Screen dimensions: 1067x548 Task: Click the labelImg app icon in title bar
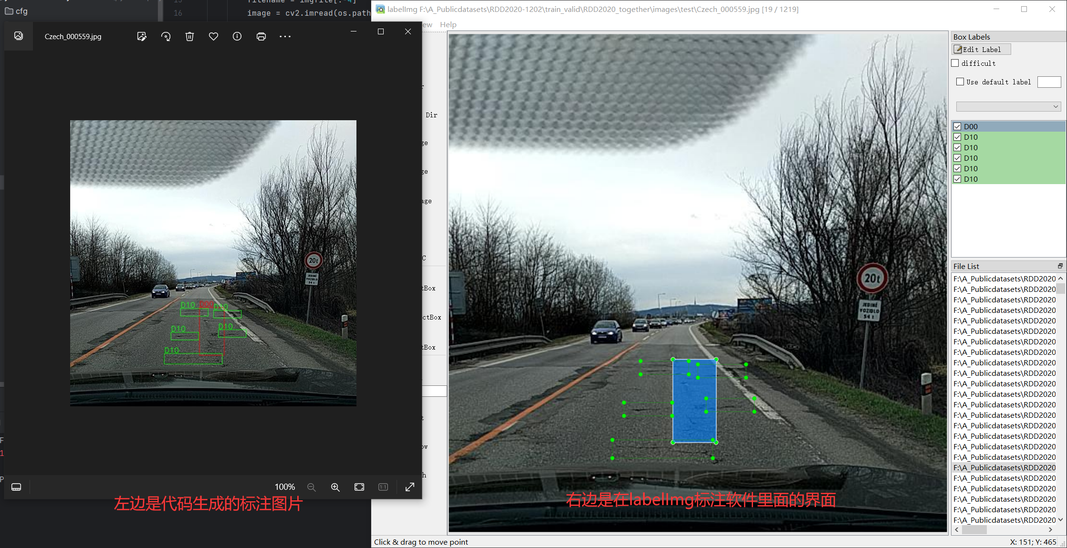[380, 9]
